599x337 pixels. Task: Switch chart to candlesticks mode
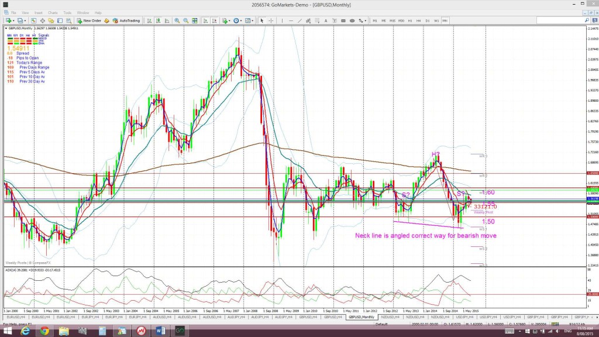point(158,20)
